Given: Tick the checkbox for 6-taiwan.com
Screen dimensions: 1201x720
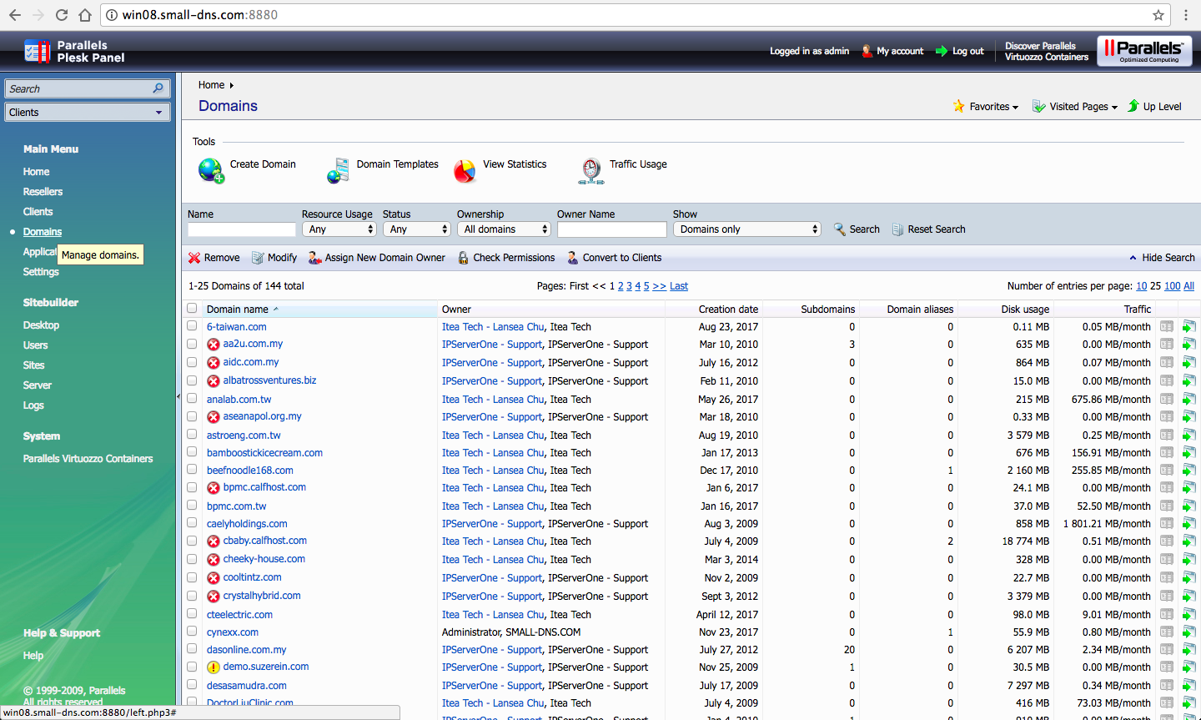Looking at the screenshot, I should pos(192,326).
